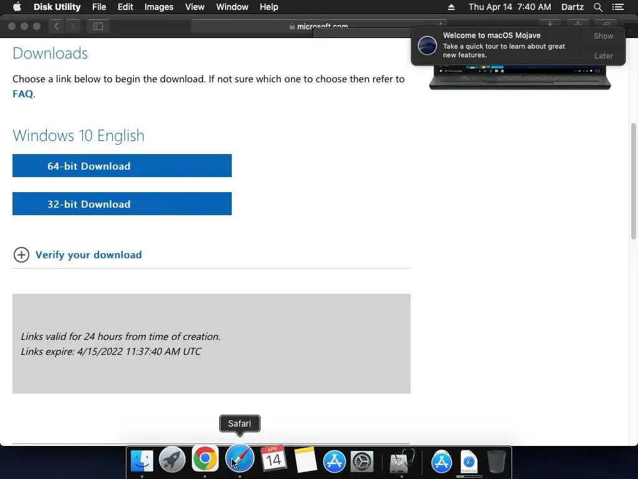Open the Images menu
Viewport: 638px width, 479px height.
coord(159,7)
